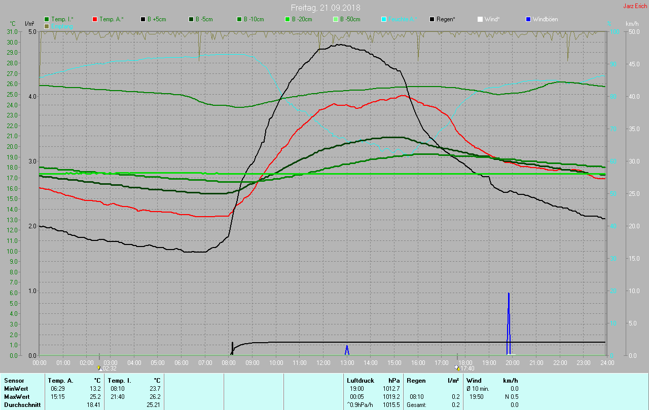Click the MaxWert row label

(17, 396)
